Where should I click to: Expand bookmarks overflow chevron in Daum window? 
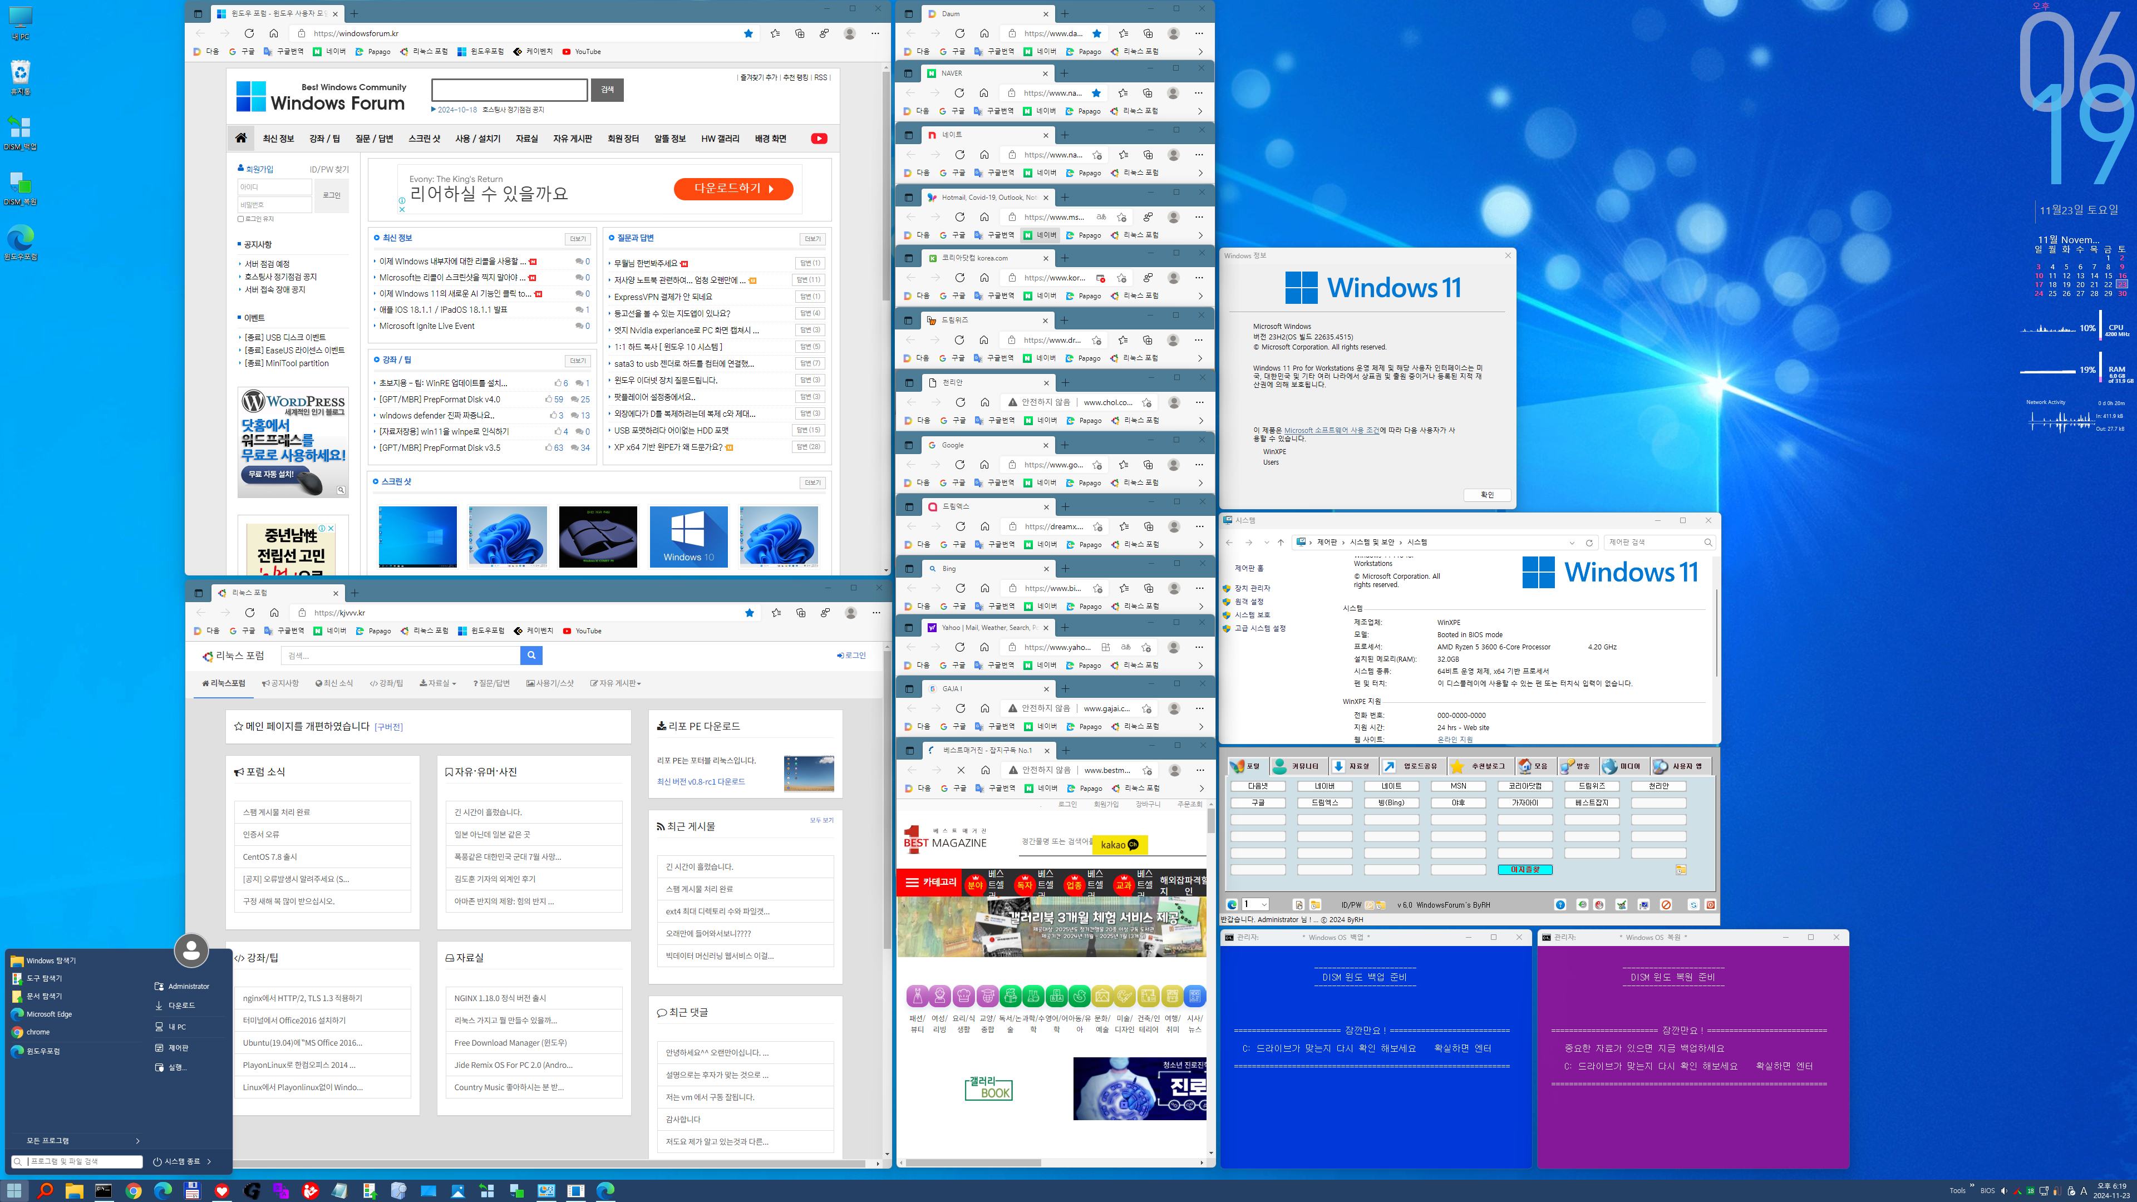point(1200,51)
